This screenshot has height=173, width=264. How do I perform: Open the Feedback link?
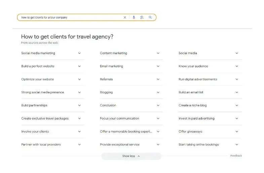[x=236, y=156]
